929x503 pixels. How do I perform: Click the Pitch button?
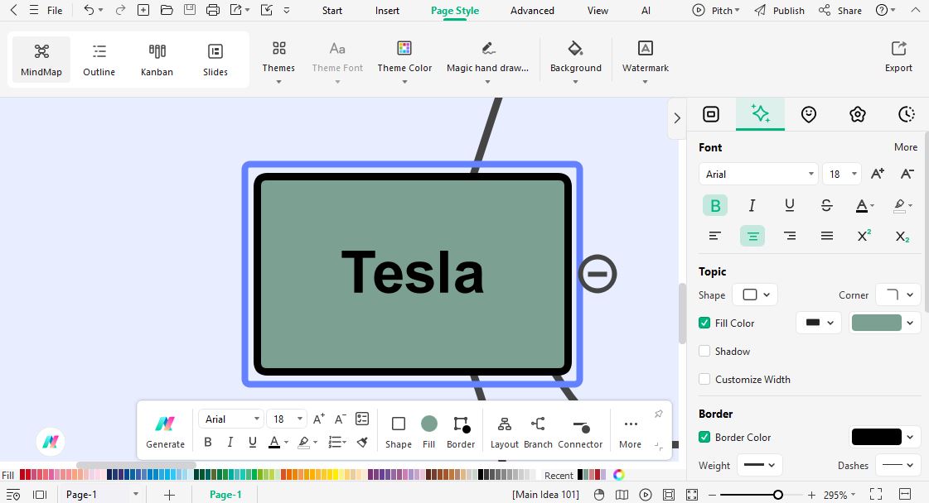(x=716, y=11)
